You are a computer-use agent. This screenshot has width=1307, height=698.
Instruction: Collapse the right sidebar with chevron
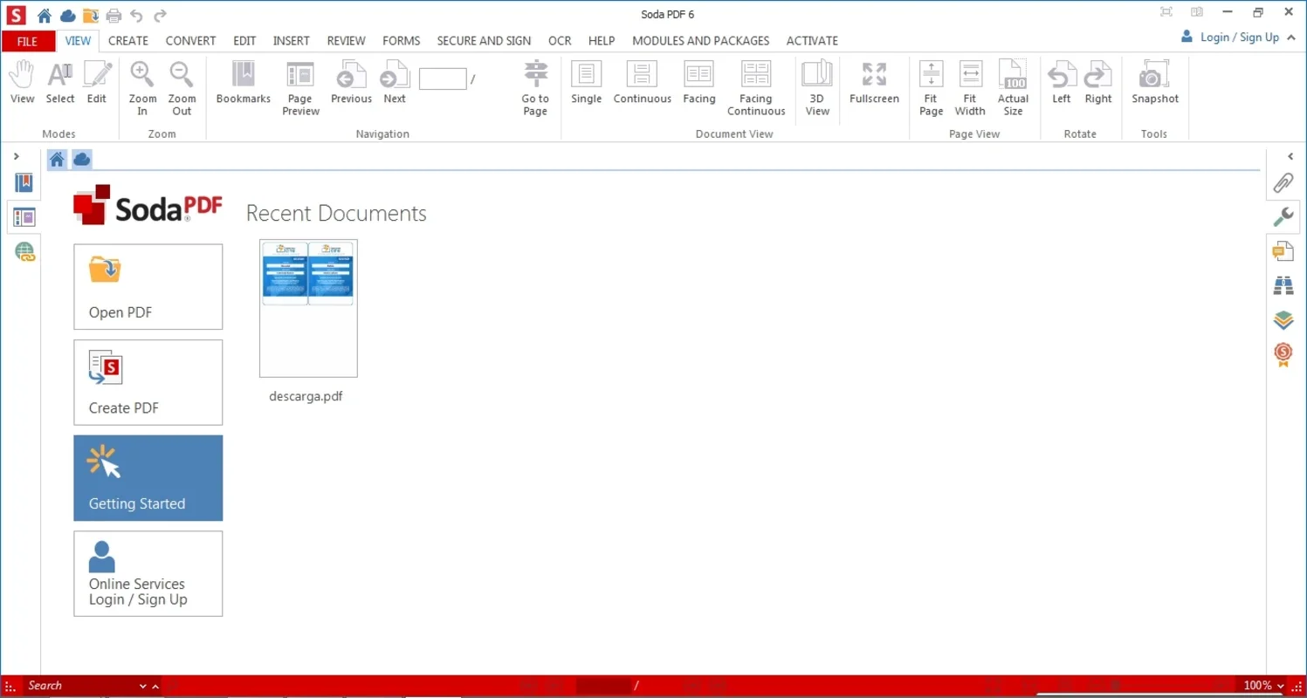(x=1290, y=156)
